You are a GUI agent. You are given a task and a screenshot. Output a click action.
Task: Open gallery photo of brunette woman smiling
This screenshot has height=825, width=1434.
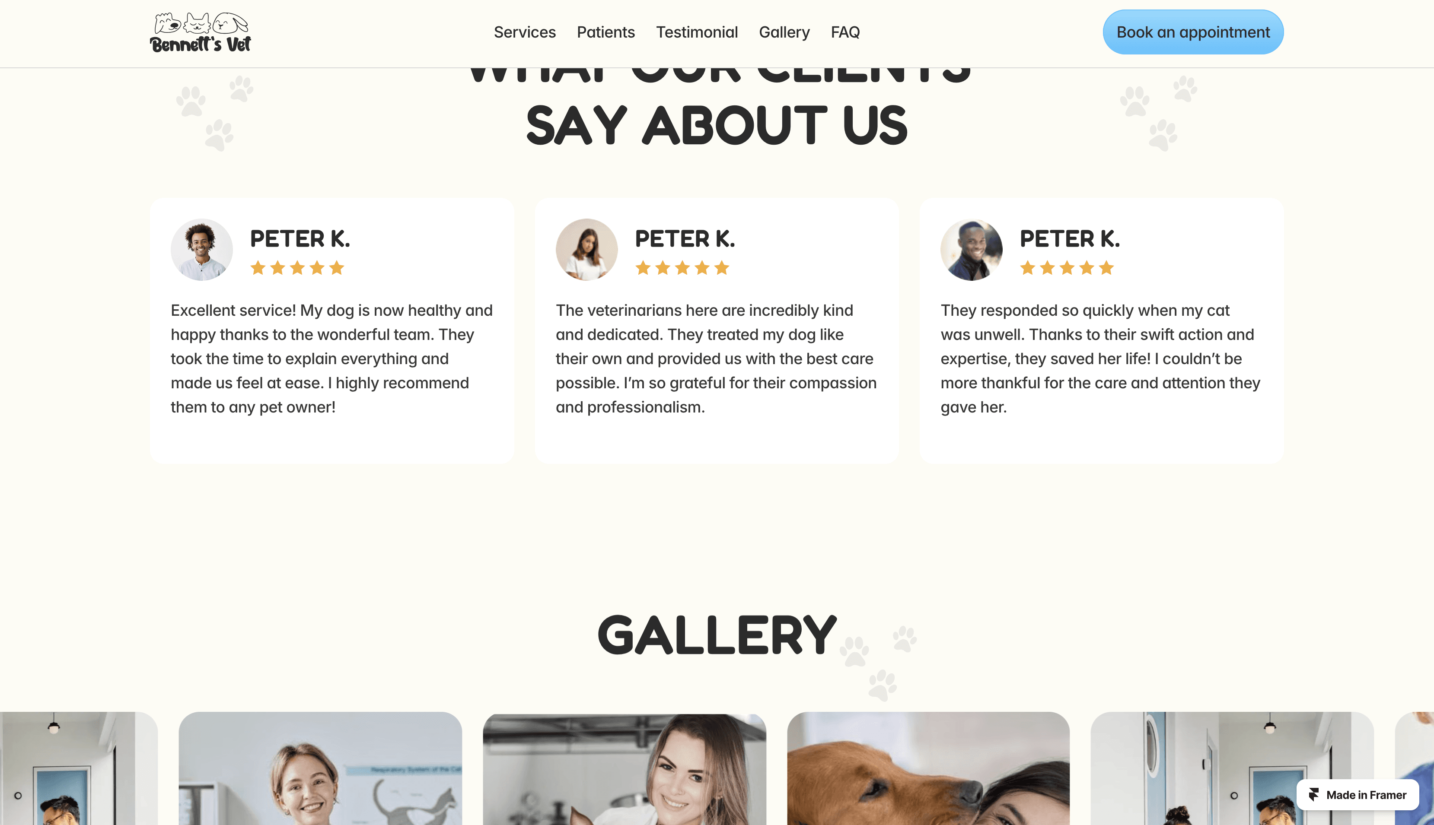click(x=624, y=769)
